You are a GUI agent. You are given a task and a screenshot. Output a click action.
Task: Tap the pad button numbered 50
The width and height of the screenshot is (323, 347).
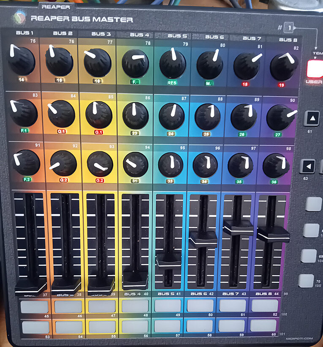(x=200, y=306)
